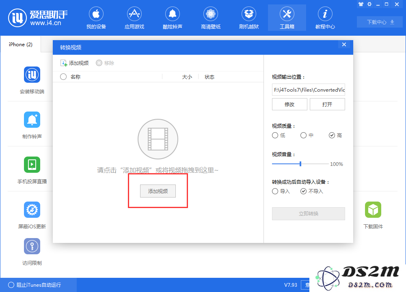
Task: Launch 访问限制 tool
Action: pos(32,252)
